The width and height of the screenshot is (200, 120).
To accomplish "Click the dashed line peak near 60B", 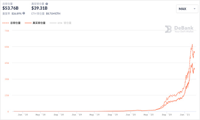I will pyautogui.click(x=192, y=45).
